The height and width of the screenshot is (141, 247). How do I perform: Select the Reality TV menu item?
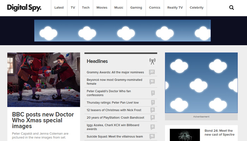coord(175,8)
